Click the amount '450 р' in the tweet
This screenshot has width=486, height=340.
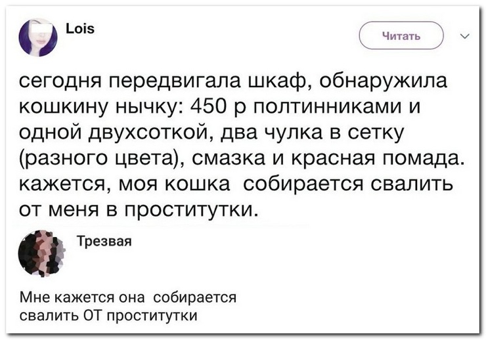point(218,107)
